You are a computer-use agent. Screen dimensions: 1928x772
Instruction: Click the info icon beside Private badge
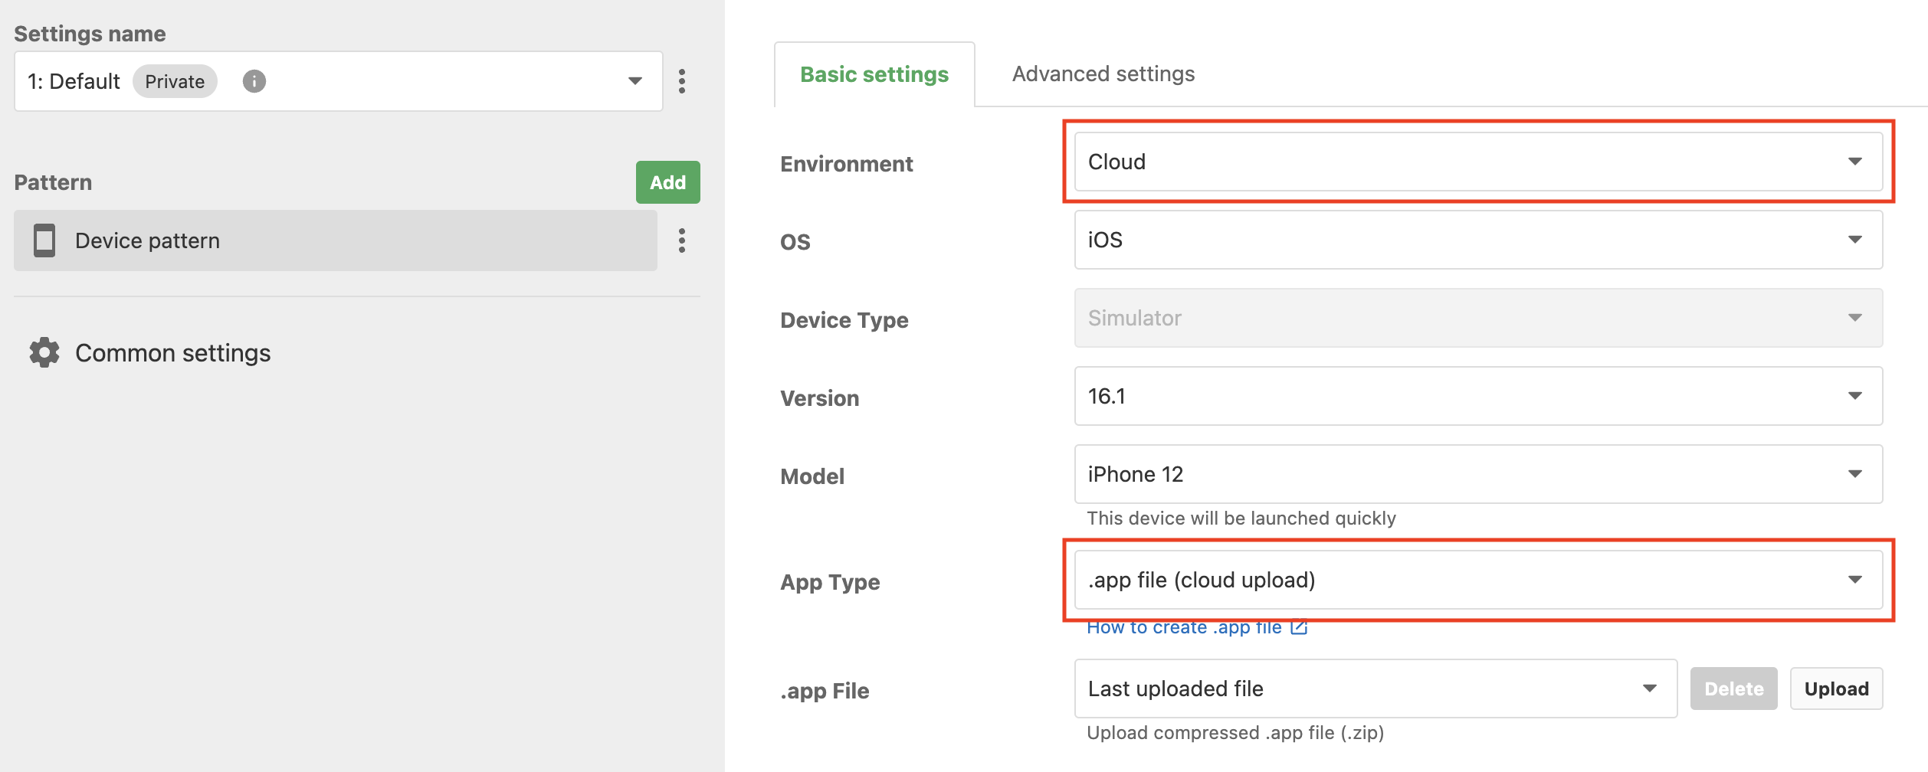(254, 81)
